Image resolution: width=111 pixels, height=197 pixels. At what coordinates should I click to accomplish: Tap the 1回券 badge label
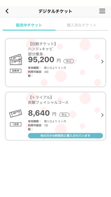point(16,124)
